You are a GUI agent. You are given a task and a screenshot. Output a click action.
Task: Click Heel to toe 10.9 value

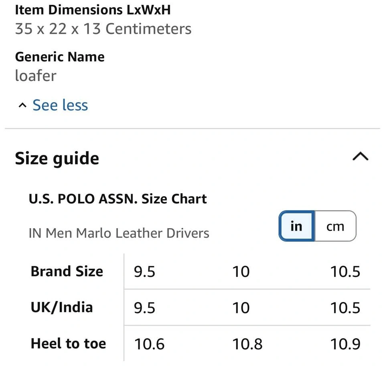[x=345, y=344]
